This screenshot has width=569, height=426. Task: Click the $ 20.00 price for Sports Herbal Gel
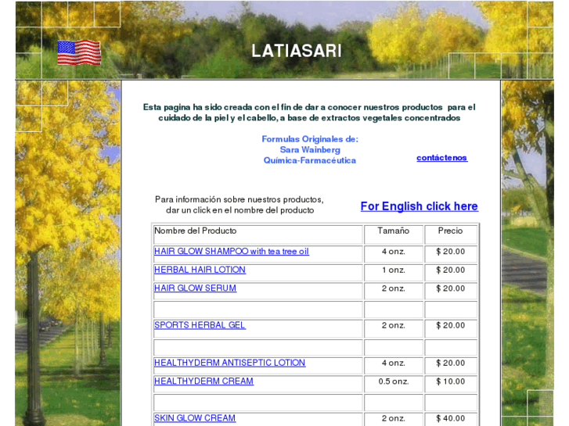[x=450, y=326]
